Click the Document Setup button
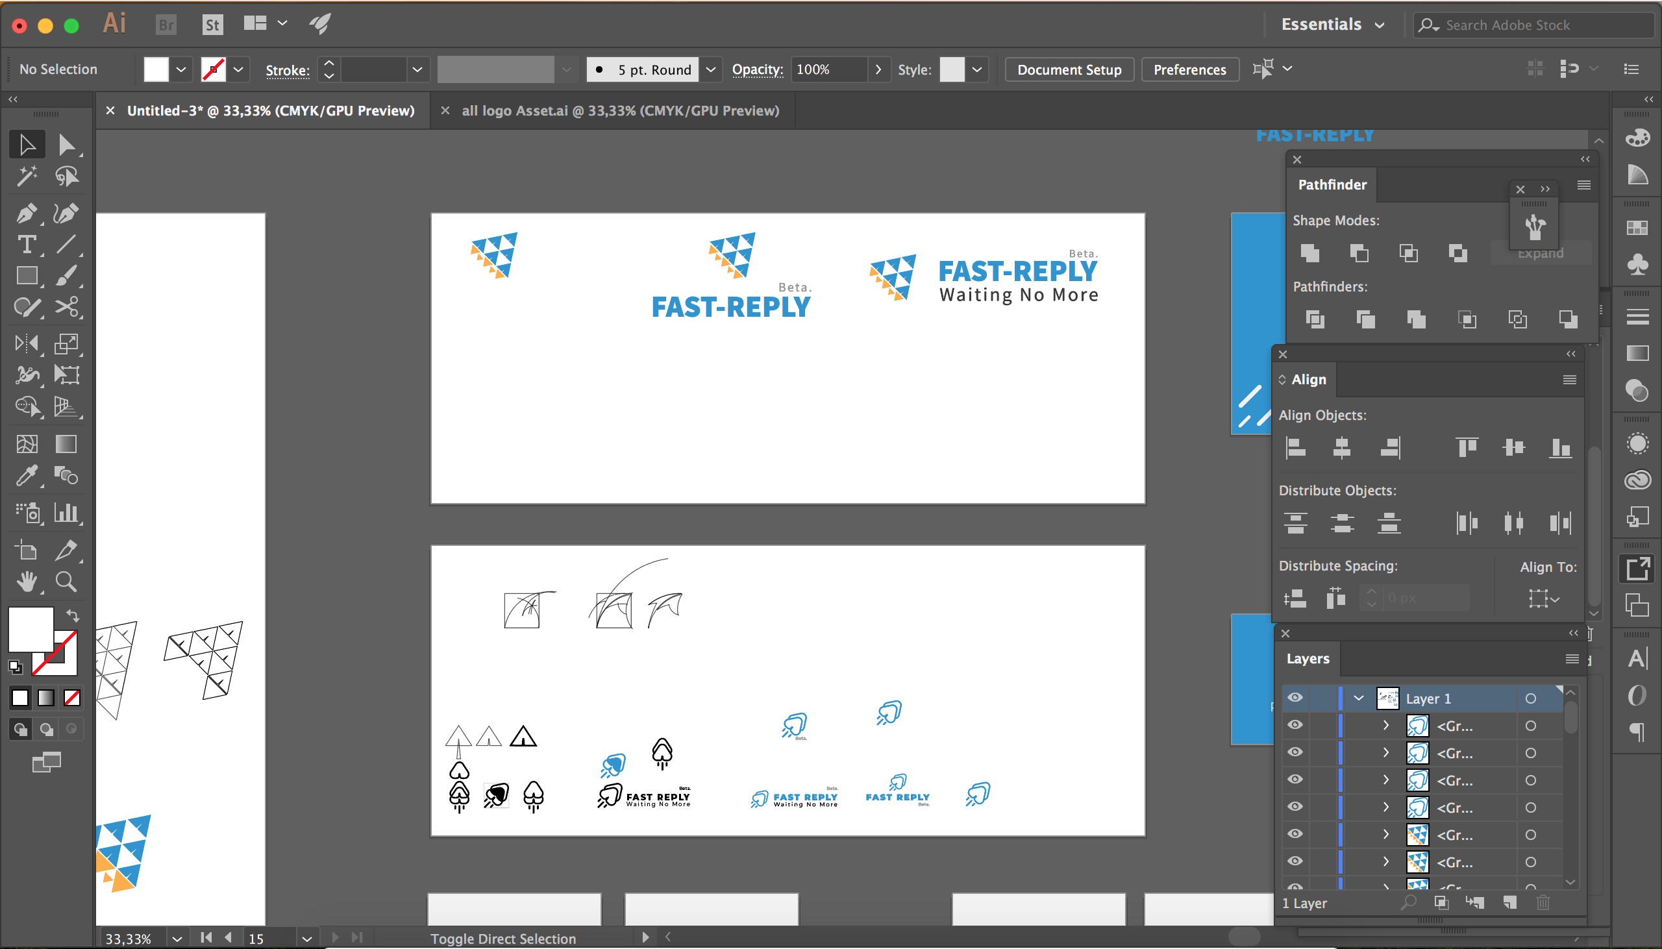Image resolution: width=1662 pixels, height=949 pixels. pos(1069,69)
